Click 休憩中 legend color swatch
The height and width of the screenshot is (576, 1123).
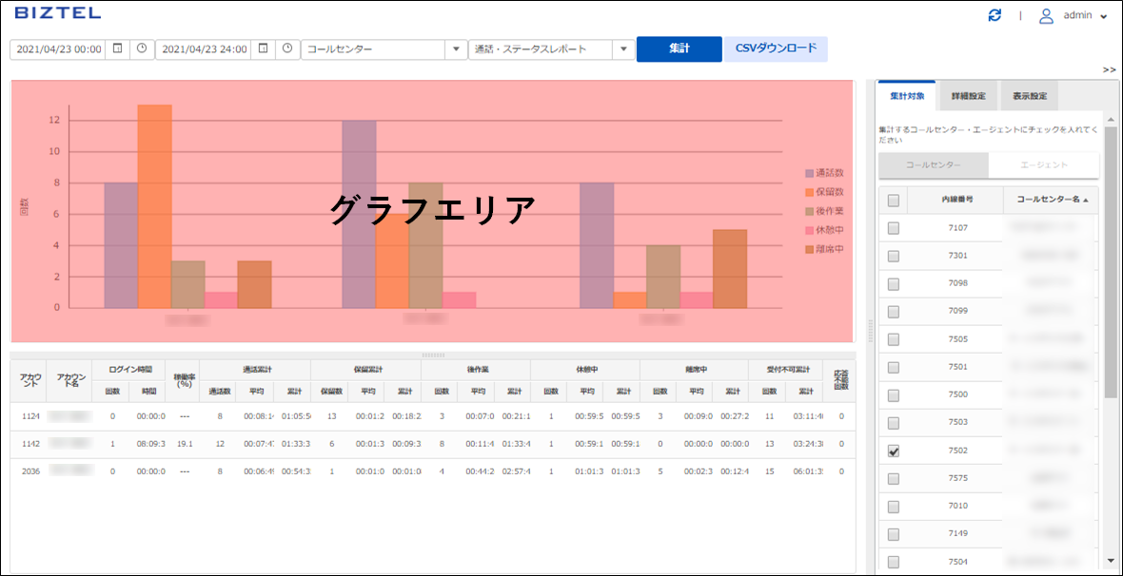[x=809, y=230]
